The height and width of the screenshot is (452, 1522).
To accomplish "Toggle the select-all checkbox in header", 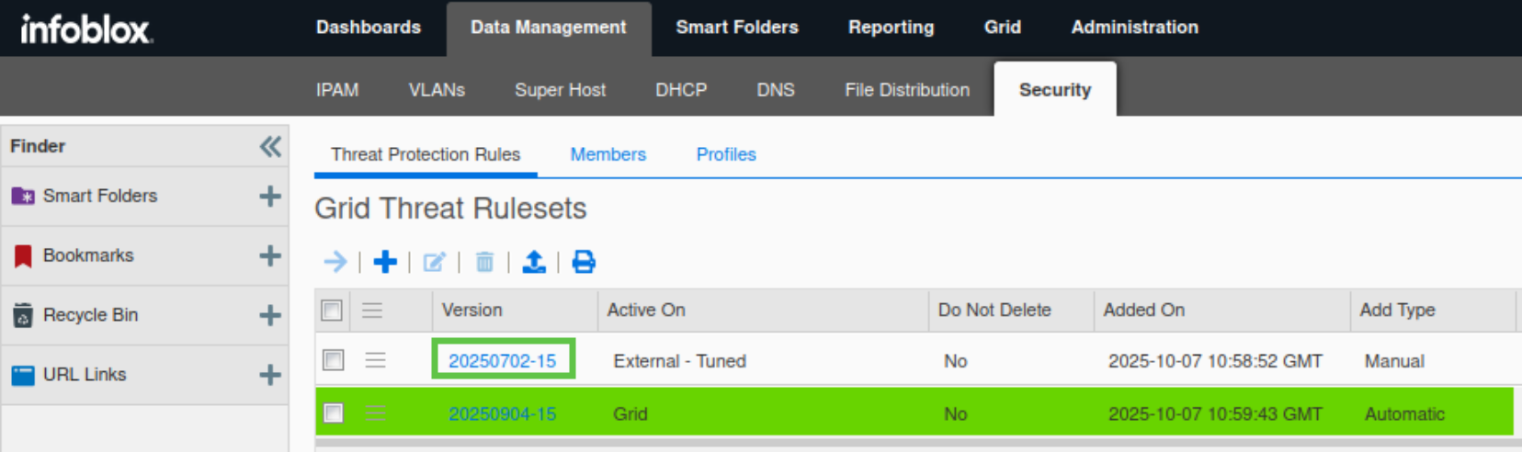I will pyautogui.click(x=332, y=311).
